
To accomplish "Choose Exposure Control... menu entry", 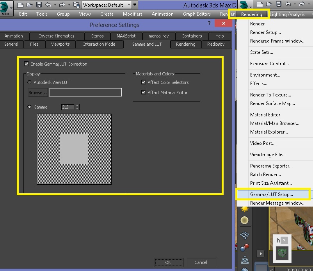I will (x=269, y=64).
